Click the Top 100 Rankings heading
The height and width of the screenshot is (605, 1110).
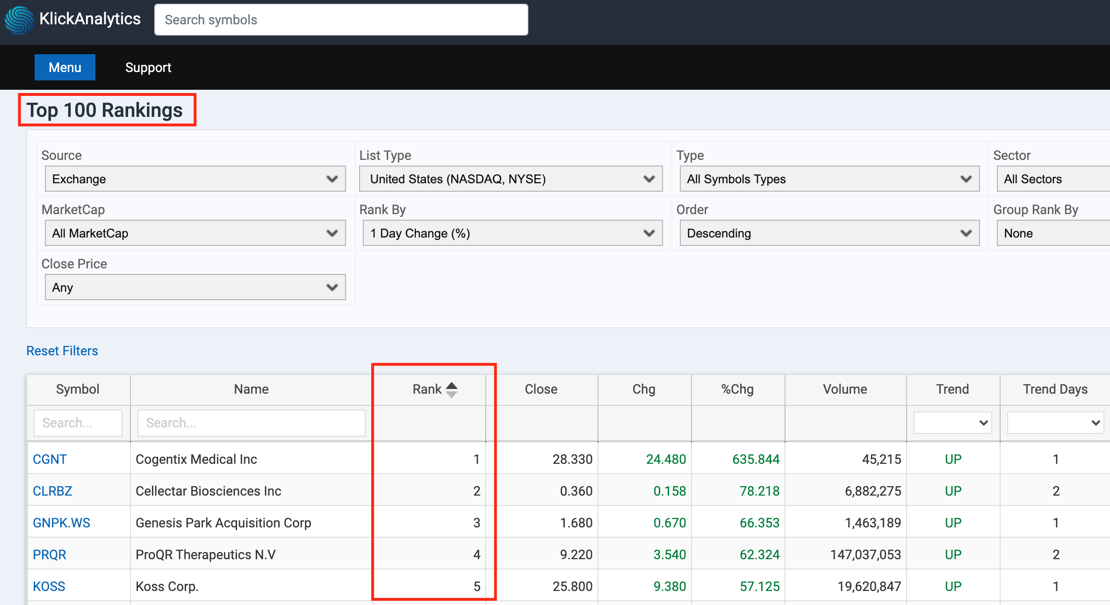pos(105,110)
